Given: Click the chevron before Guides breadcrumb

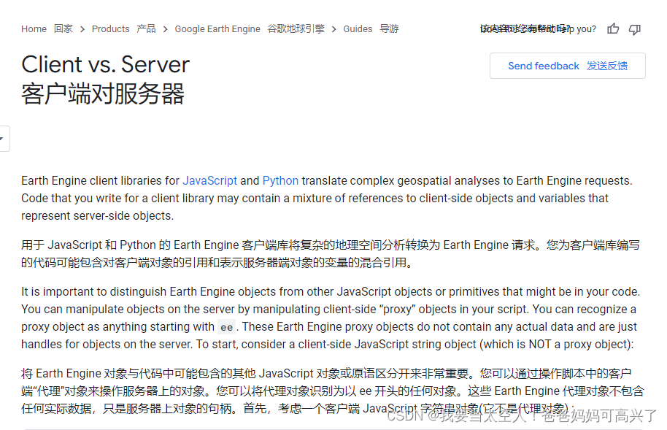Looking at the screenshot, I should [x=334, y=29].
